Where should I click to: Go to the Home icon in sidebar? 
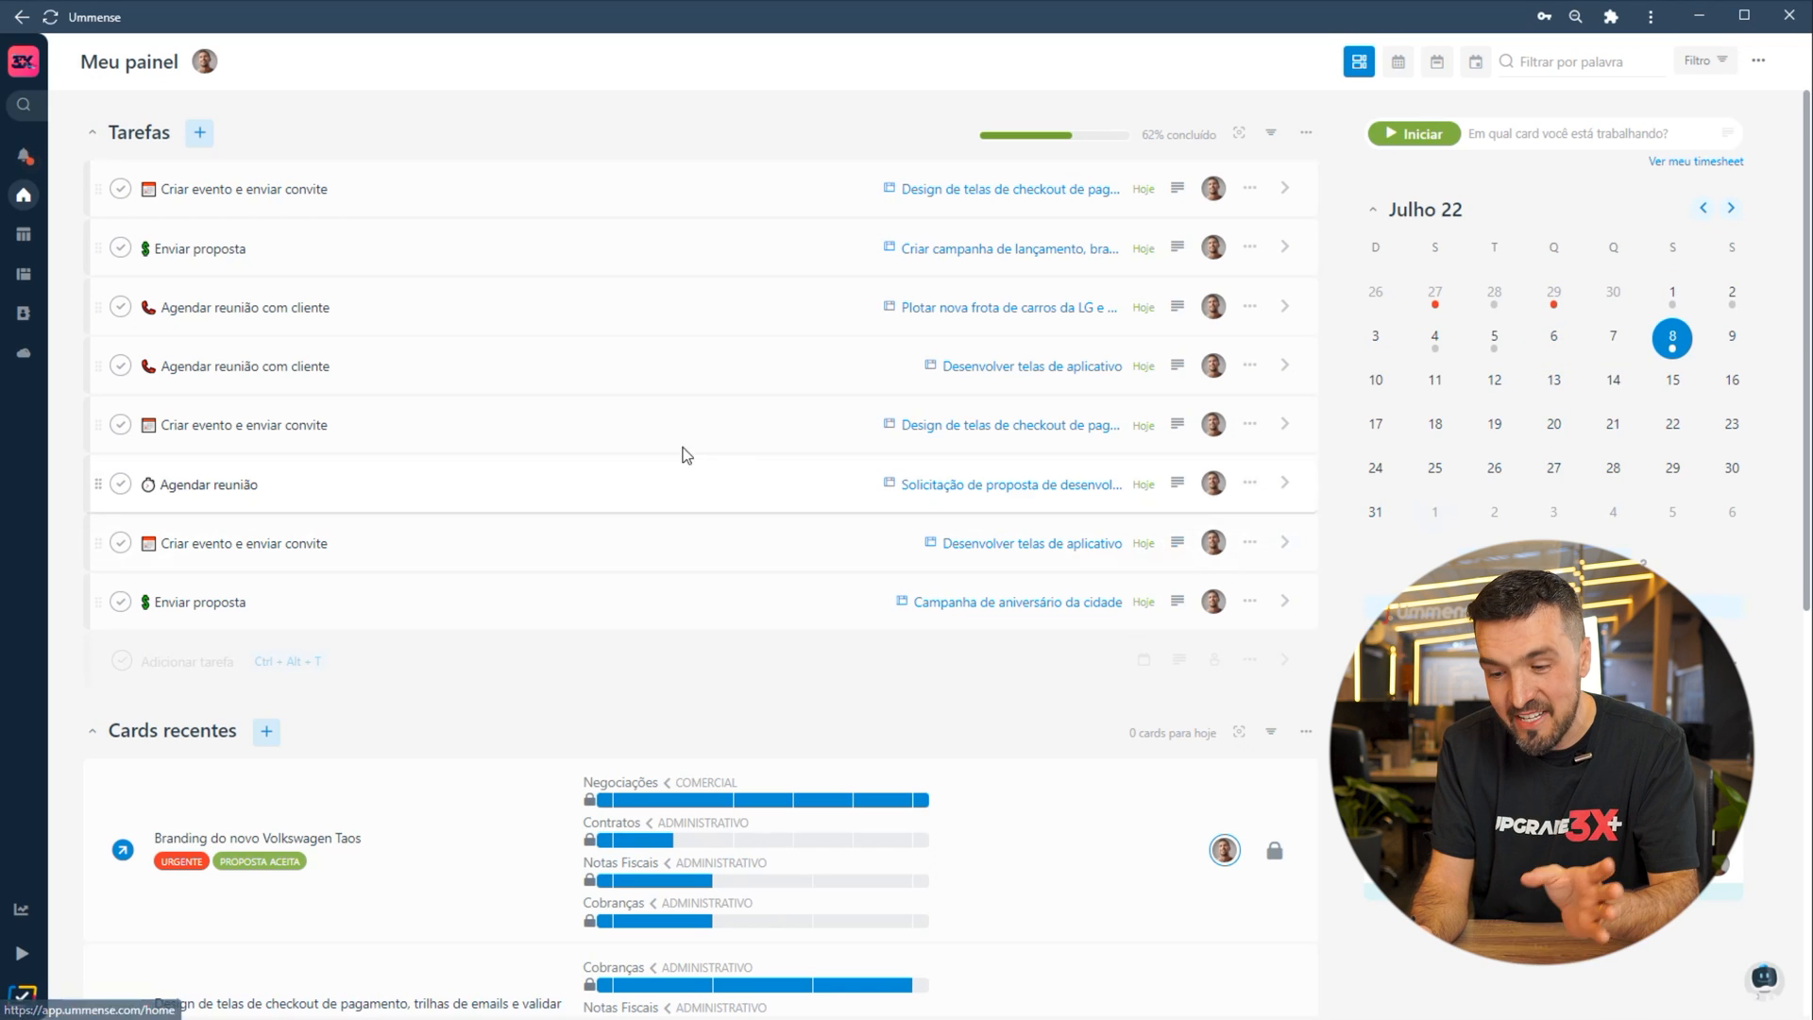[24, 195]
